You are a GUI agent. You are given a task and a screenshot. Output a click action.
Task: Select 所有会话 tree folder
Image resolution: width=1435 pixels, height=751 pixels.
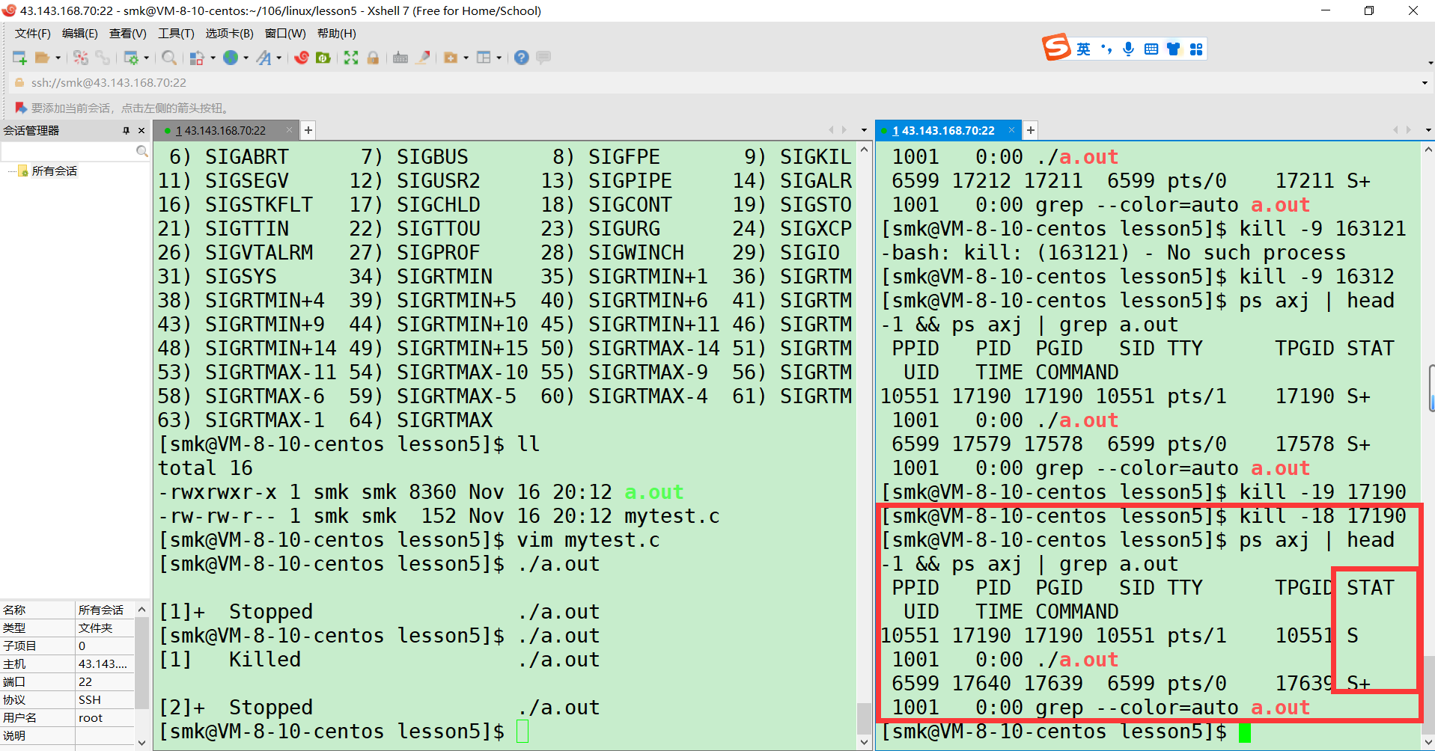pyautogui.click(x=54, y=171)
